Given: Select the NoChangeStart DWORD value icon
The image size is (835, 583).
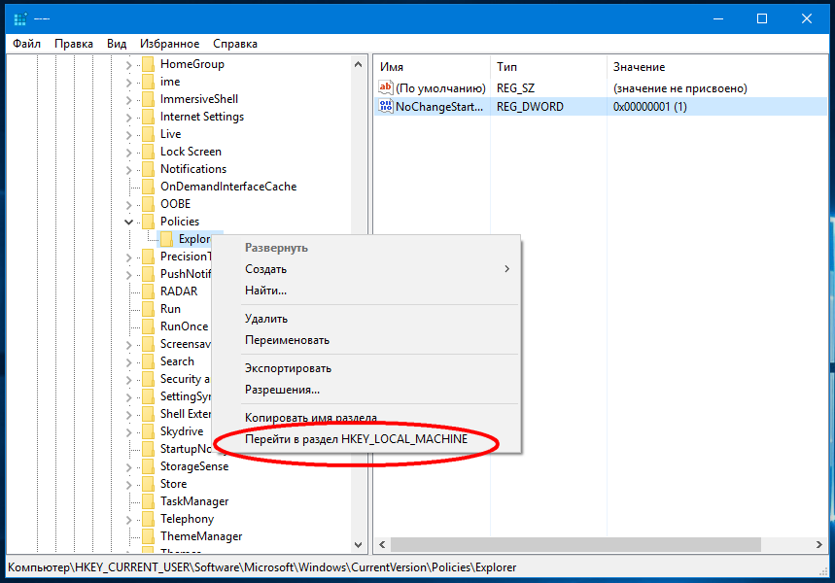Looking at the screenshot, I should (385, 107).
